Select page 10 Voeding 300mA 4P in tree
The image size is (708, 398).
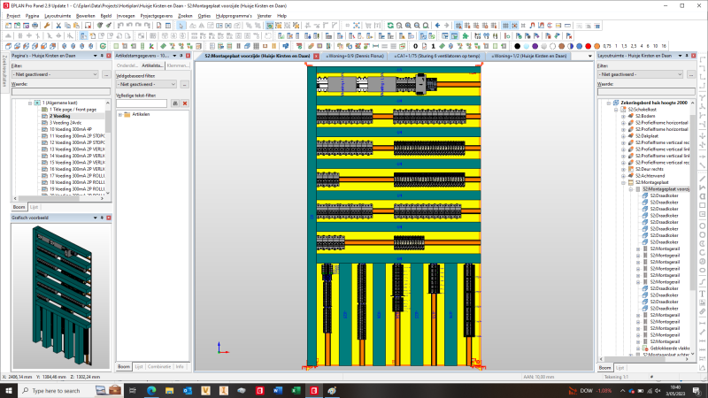[70, 129]
